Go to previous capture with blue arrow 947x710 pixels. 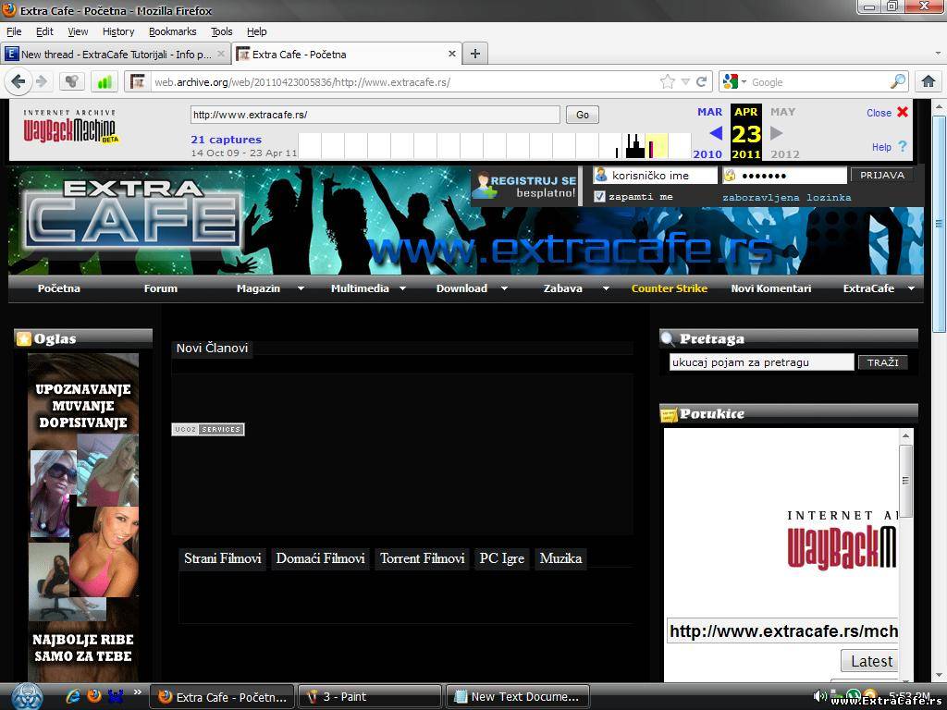tap(716, 133)
